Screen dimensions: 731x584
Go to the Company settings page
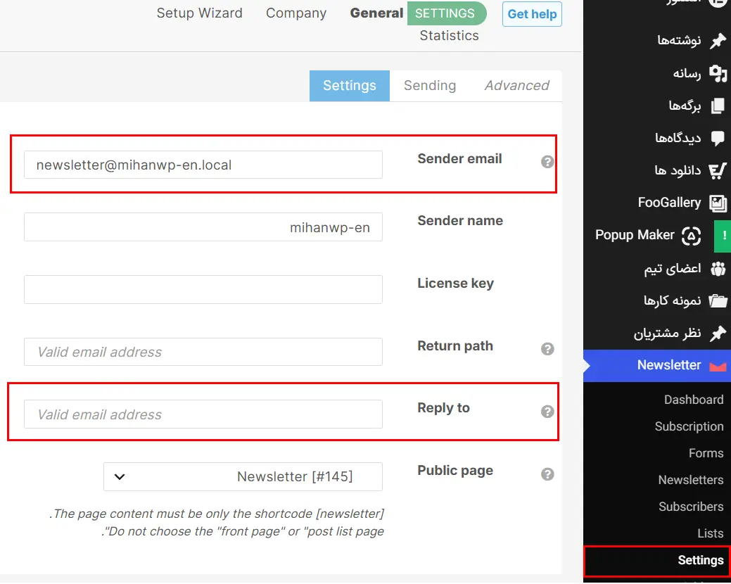click(x=296, y=13)
